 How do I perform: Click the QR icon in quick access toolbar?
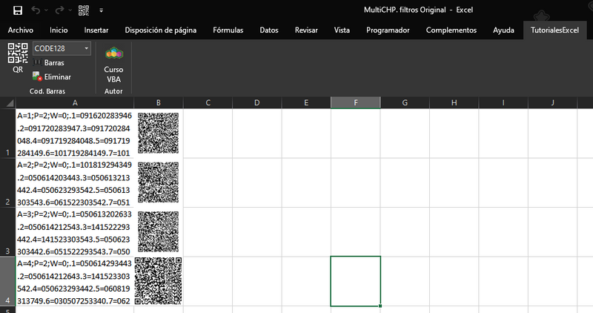click(x=84, y=10)
